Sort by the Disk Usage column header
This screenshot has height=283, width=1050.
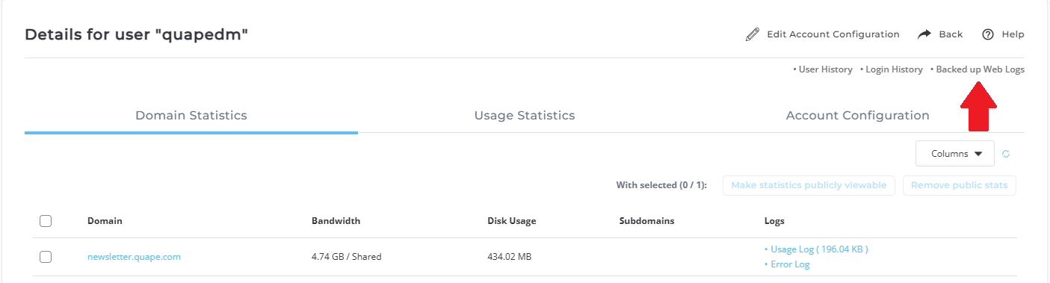click(x=511, y=221)
